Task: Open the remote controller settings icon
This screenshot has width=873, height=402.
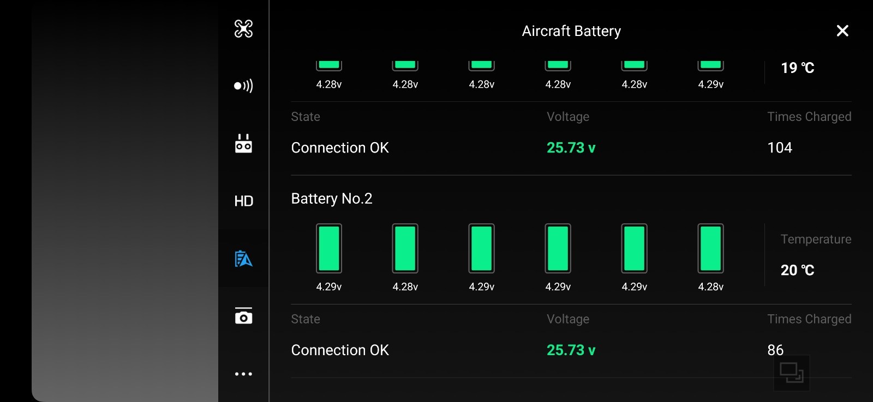Action: click(243, 144)
